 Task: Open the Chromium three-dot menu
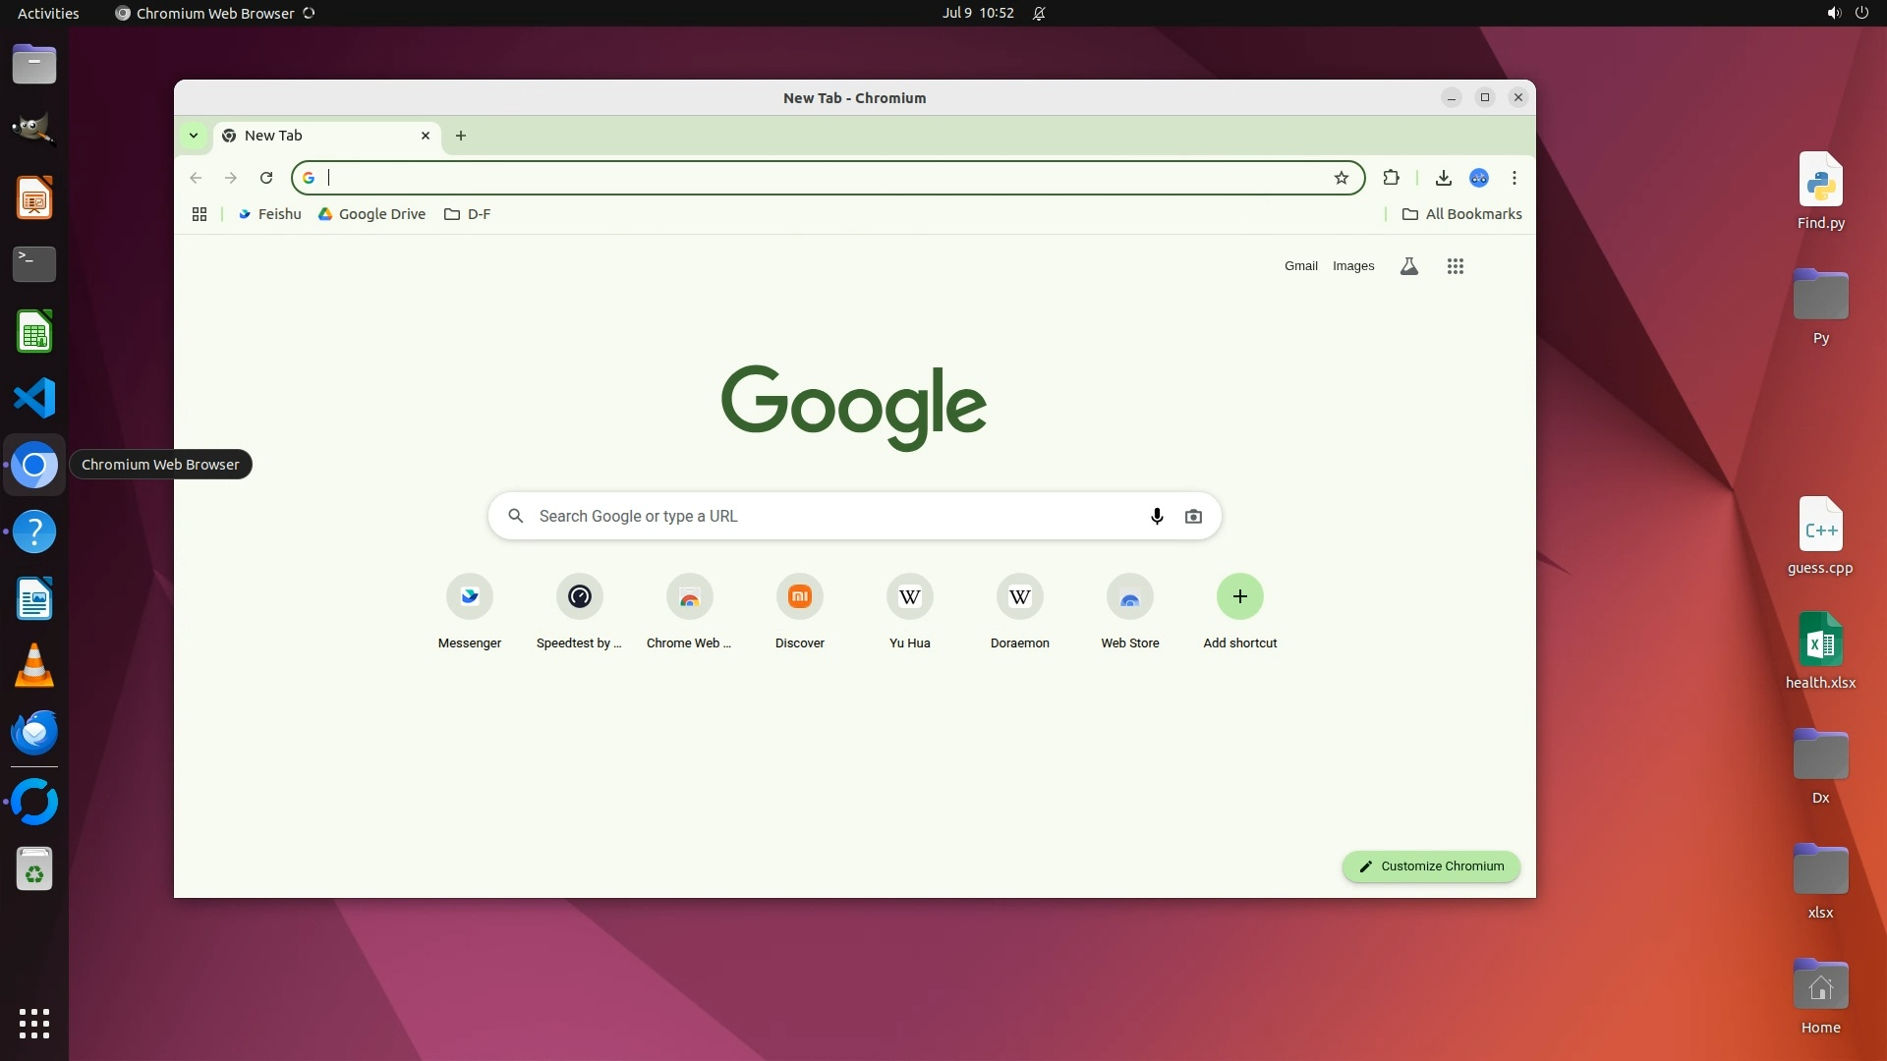click(x=1515, y=178)
